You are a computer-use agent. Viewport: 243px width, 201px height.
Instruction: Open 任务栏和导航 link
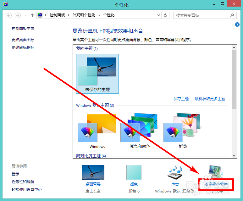click(x=23, y=182)
